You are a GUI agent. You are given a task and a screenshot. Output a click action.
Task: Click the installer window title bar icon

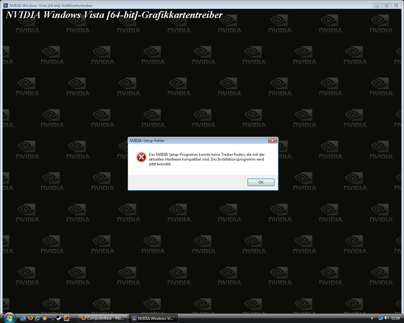(x=6, y=5)
